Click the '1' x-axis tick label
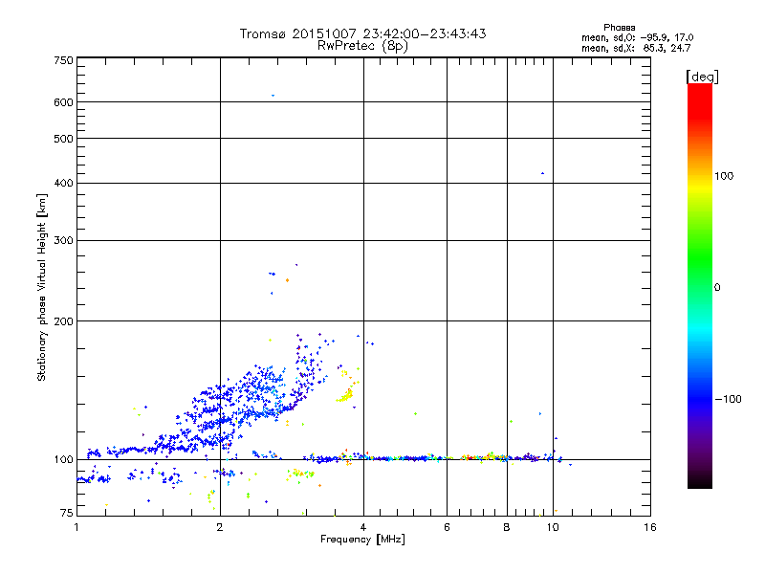The image size is (765, 574). tap(76, 527)
